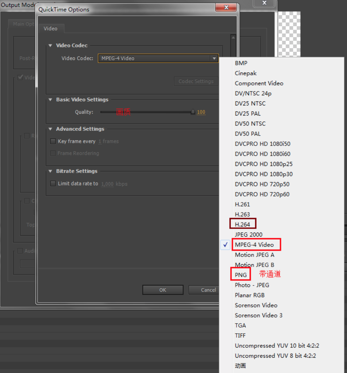Select TGA from the codec list
This screenshot has height=373, width=347.
click(240, 326)
